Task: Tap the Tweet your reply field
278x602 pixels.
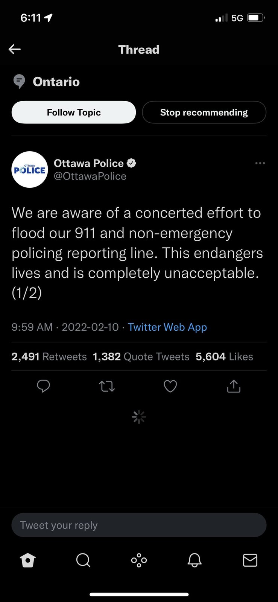Action: pos(139,525)
